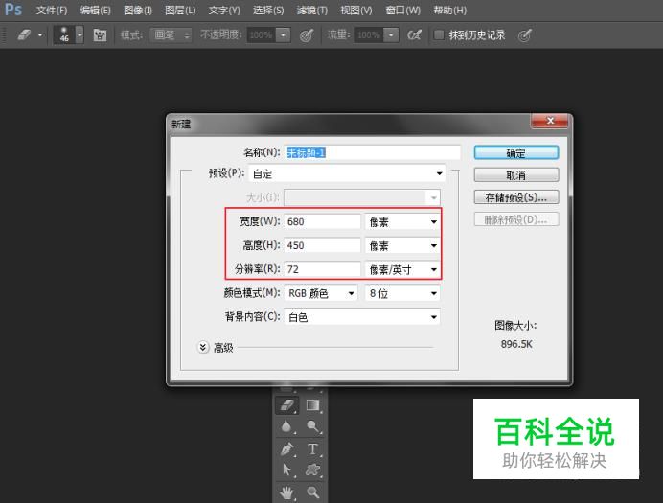Click the 宽度 width input field
The height and width of the screenshot is (503, 663).
pos(322,221)
